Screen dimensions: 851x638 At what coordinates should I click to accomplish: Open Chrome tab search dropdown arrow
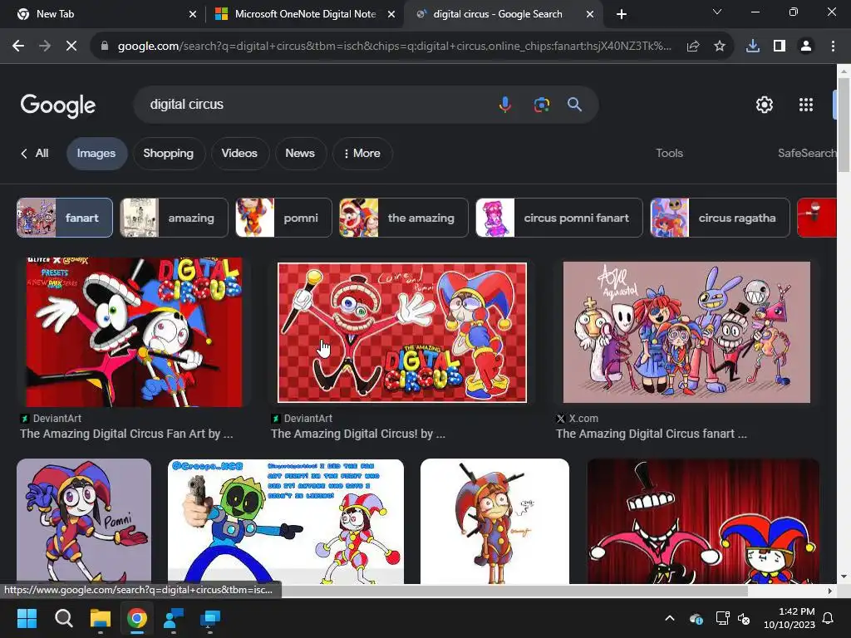coord(717,12)
